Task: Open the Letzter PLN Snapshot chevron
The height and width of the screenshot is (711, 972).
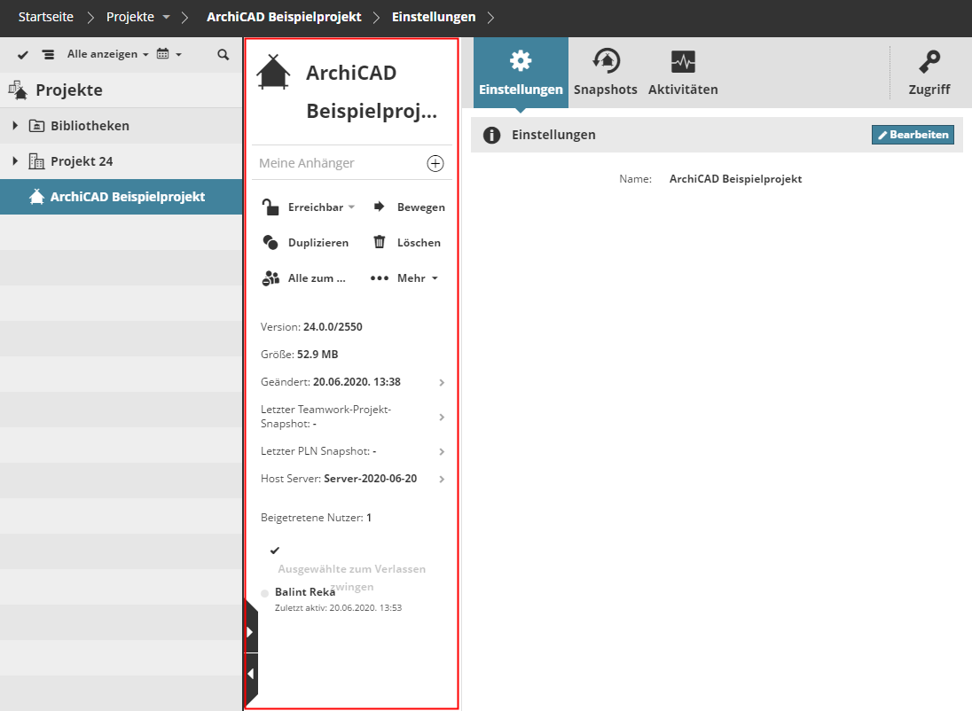Action: click(442, 452)
